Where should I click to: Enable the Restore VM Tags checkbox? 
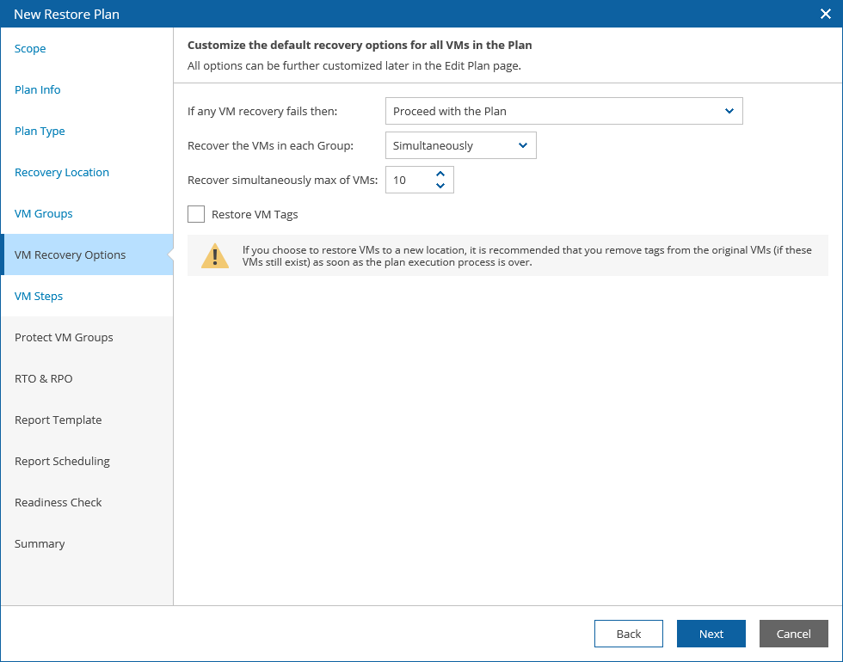point(196,214)
